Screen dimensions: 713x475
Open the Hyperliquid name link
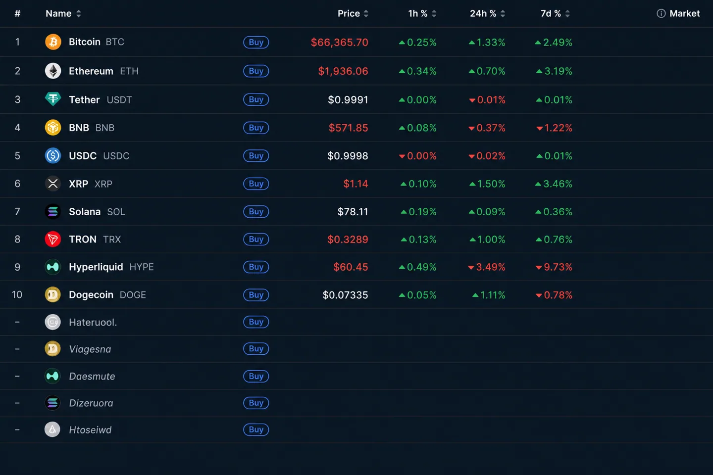(x=96, y=267)
